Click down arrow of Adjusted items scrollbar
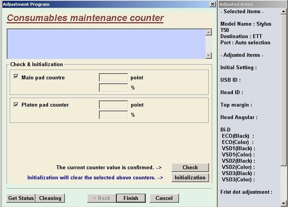Image resolution: width=288 pixels, height=207 pixels. 284,203
